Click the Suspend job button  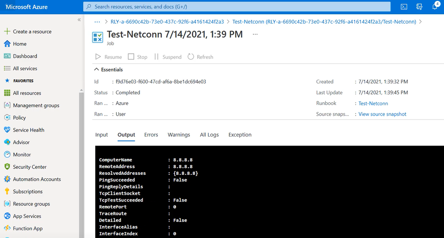168,56
